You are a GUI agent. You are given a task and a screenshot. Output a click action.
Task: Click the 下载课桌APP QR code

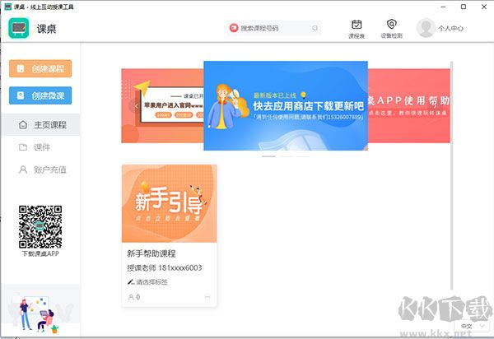(x=40, y=226)
